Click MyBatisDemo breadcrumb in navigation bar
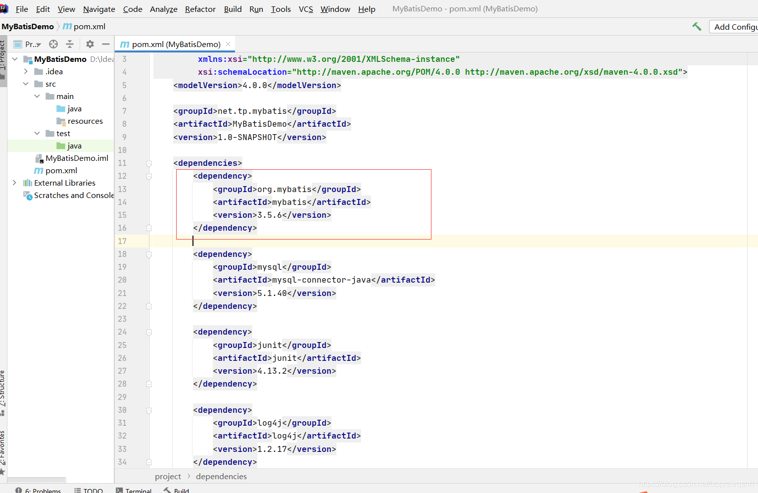Screen dimensions: 758x493 coord(28,26)
